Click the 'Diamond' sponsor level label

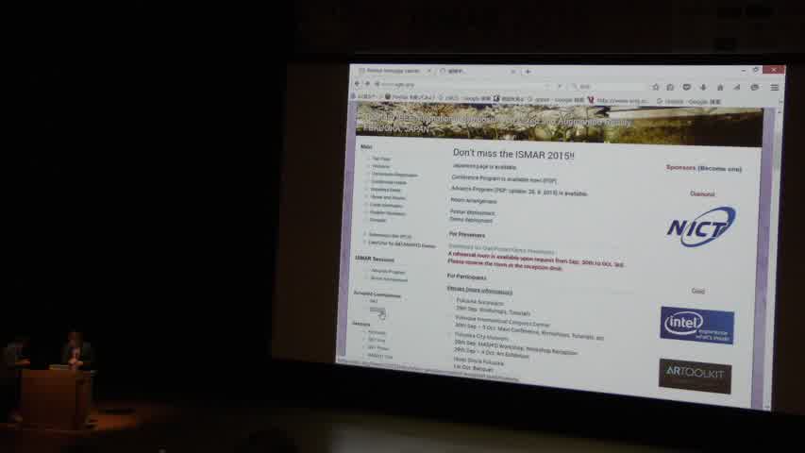(702, 193)
